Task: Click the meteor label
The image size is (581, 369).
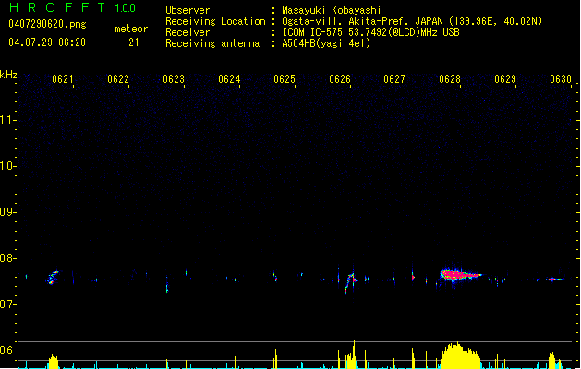Action: (131, 29)
